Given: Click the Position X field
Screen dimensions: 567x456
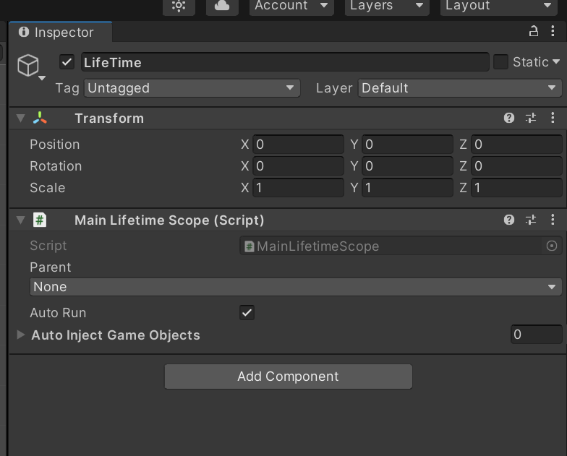Looking at the screenshot, I should pyautogui.click(x=298, y=145).
